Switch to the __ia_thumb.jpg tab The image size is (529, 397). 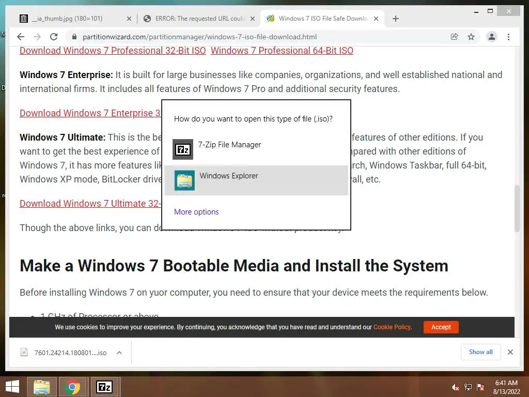(x=75, y=19)
